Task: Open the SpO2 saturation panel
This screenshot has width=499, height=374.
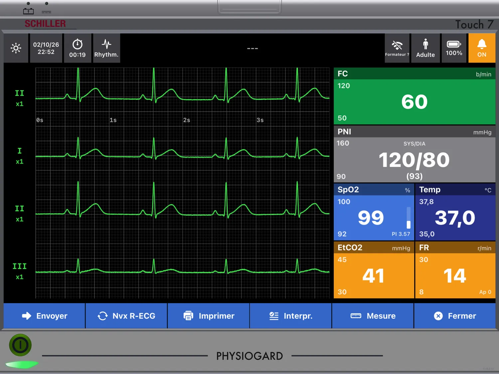Action: click(374, 212)
